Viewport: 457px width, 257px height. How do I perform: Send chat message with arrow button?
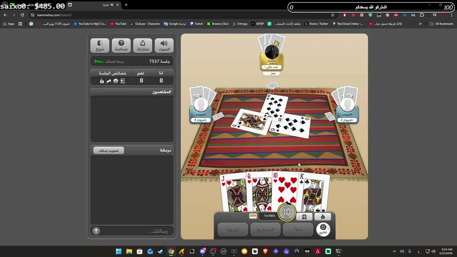[x=96, y=231]
